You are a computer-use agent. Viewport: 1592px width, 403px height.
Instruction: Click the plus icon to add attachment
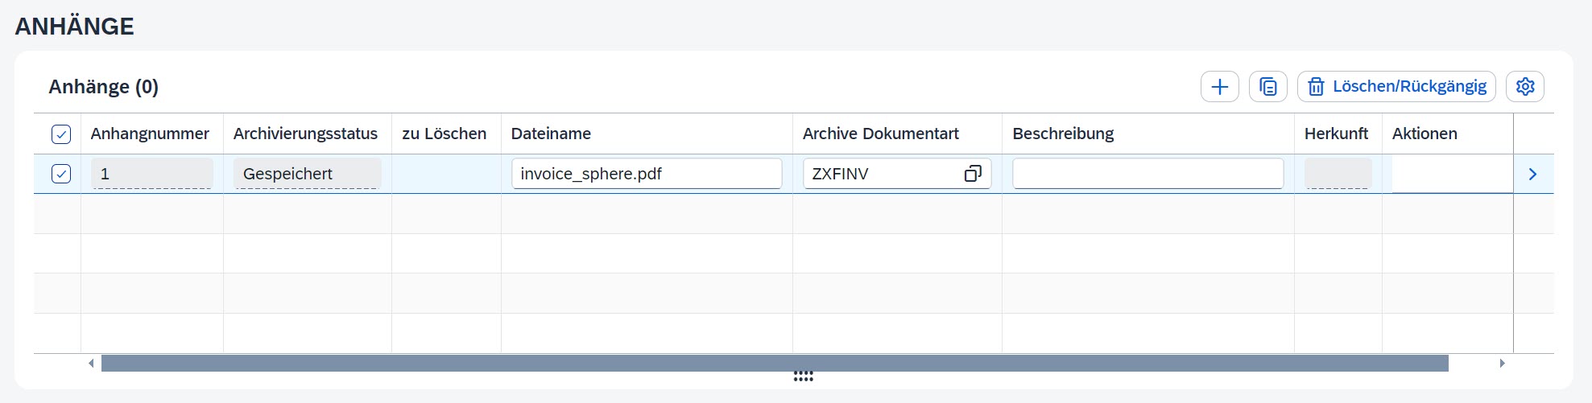pos(1219,87)
